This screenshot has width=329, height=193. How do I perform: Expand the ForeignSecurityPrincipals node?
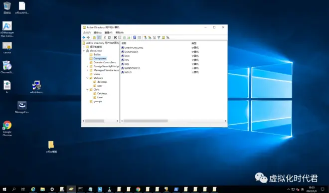click(88, 66)
